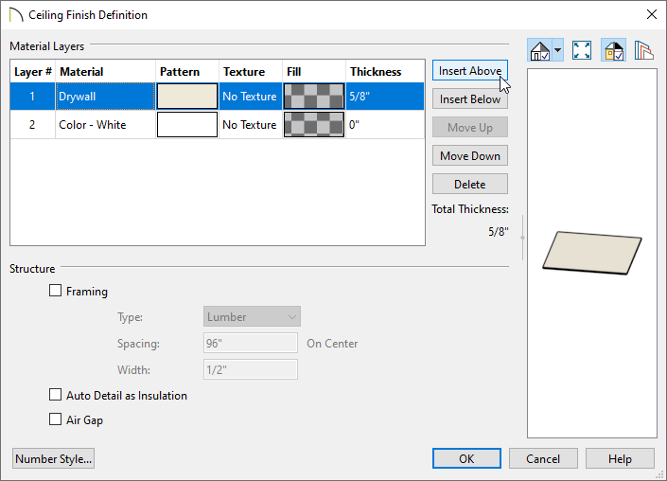Click the Layer # column header
This screenshot has width=667, height=481.
[33, 72]
